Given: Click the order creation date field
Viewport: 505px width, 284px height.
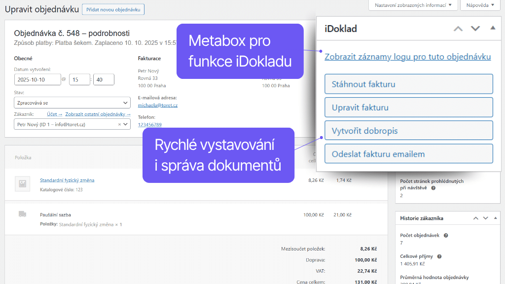Looking at the screenshot, I should (37, 79).
